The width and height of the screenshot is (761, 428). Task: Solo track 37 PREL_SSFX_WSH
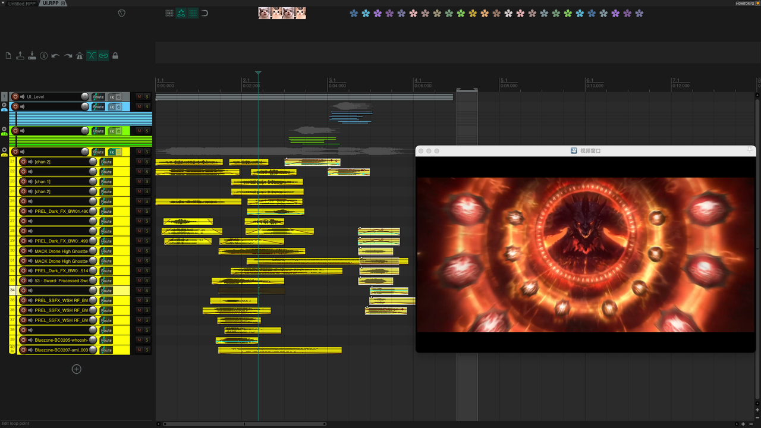point(147,320)
